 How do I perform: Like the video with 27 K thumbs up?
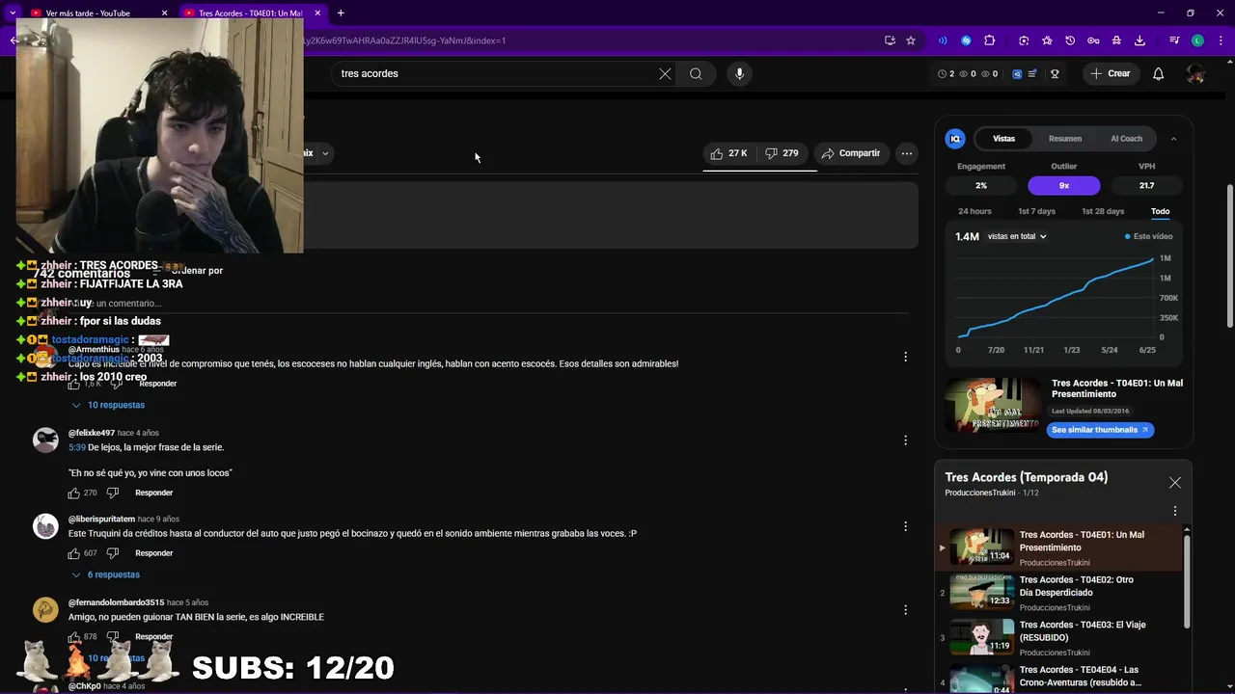click(729, 153)
